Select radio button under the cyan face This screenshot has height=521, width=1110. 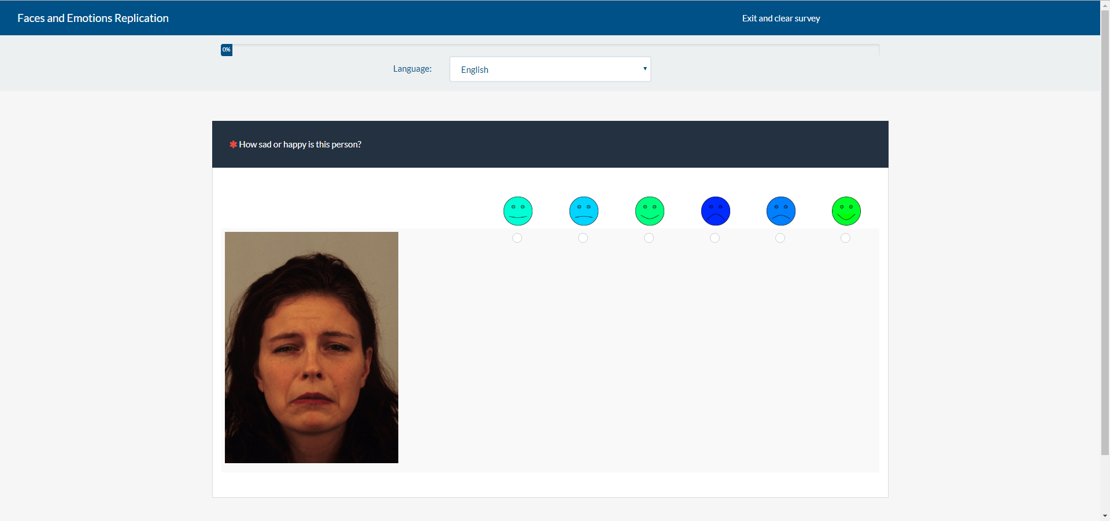point(583,238)
